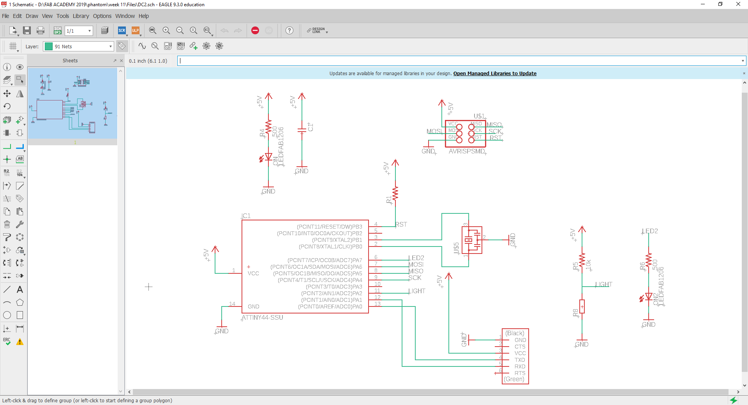This screenshot has width=748, height=405.
Task: Select the blue Bus drawing tool
Action: [x=20, y=147]
